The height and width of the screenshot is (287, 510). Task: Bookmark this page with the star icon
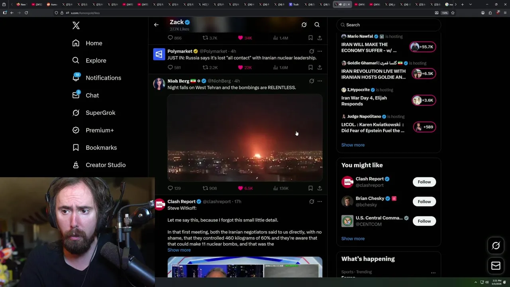coord(453,13)
